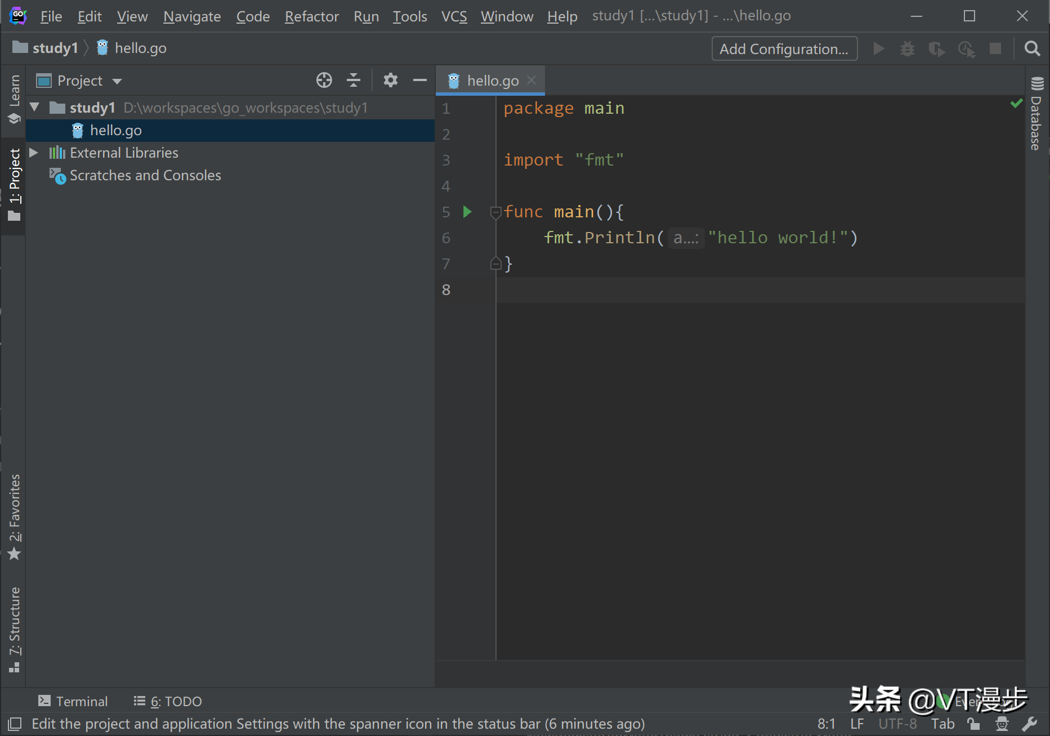Hide the Project panel with minus icon

(420, 81)
